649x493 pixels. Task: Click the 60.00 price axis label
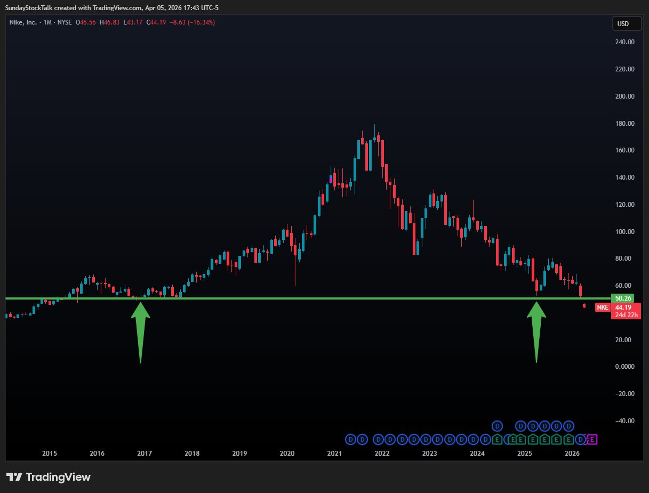(x=624, y=286)
